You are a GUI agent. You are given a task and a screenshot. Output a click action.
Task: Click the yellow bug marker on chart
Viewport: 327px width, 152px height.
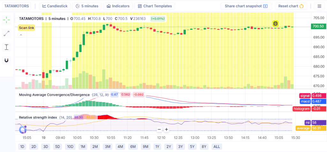[275, 24]
